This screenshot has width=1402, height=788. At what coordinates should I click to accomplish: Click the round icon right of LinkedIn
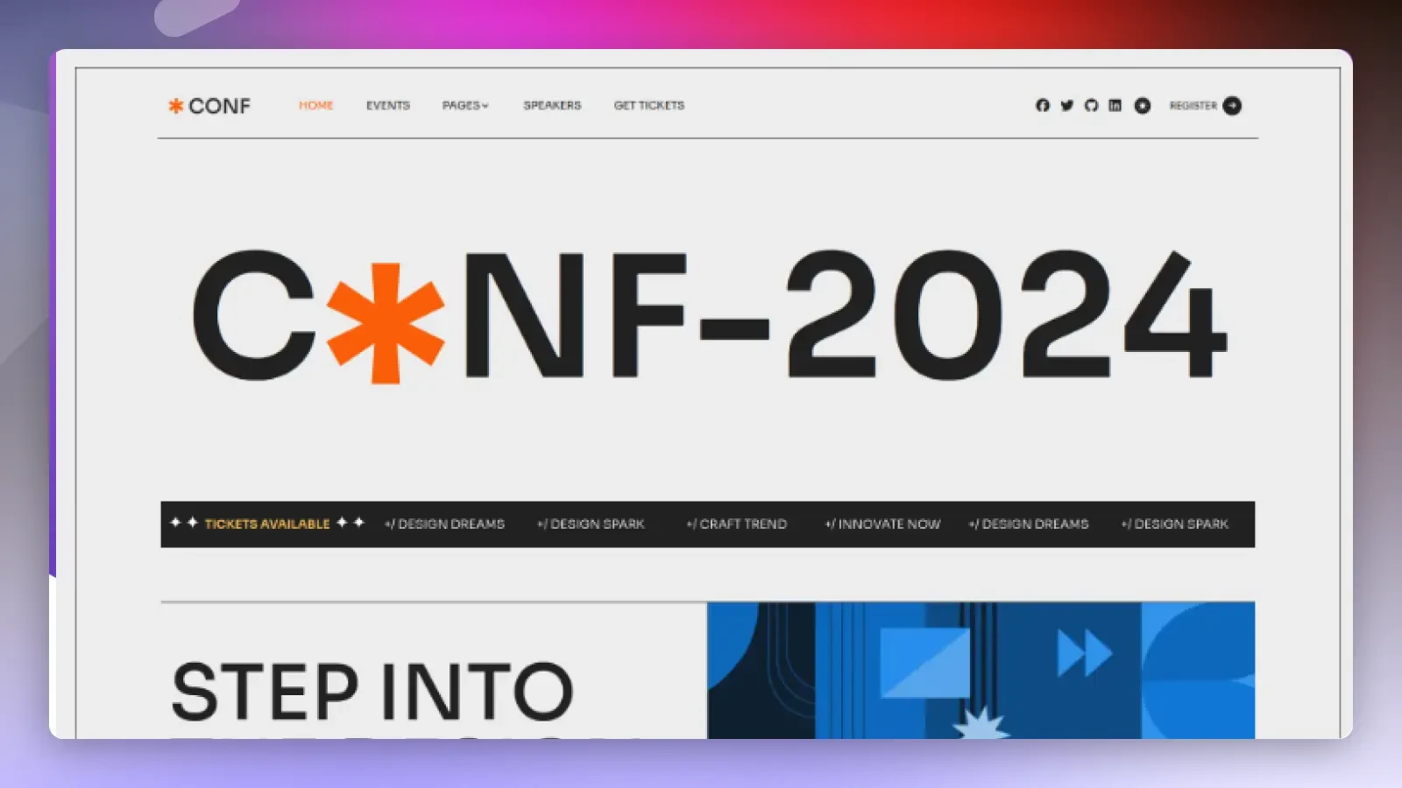pos(1143,105)
